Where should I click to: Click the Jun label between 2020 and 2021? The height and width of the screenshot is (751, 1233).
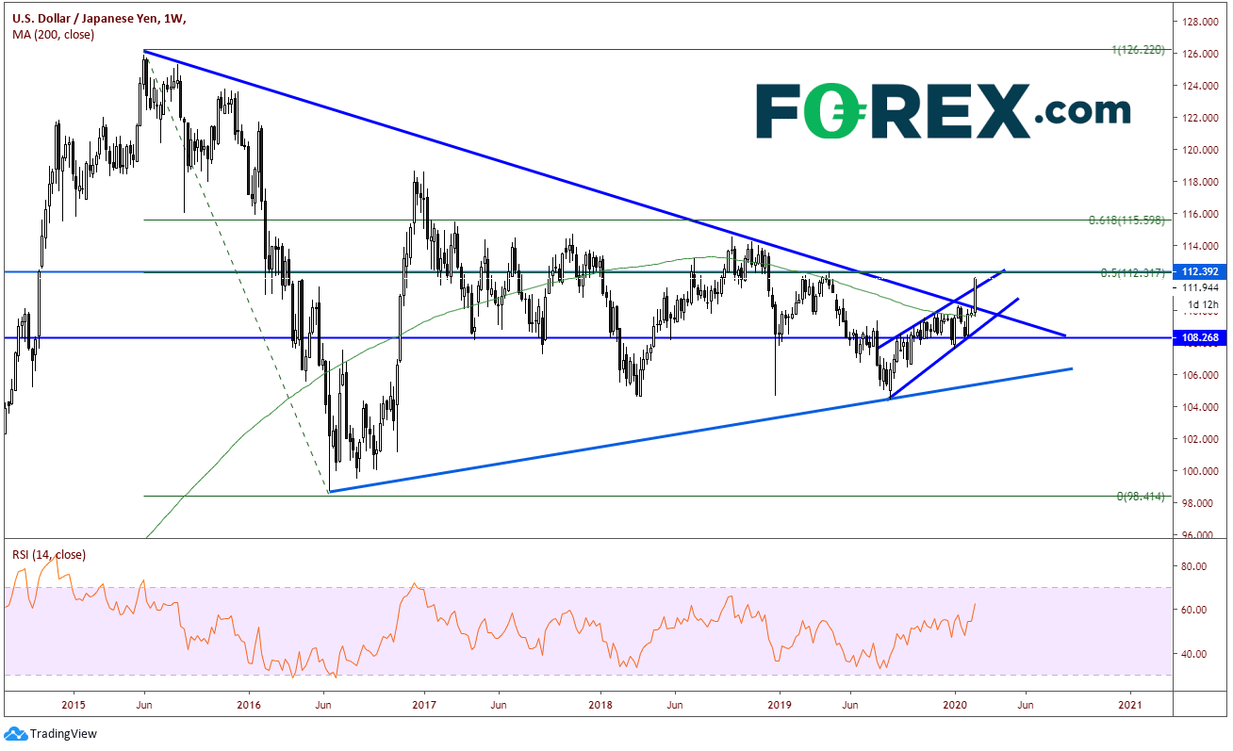(x=1026, y=704)
